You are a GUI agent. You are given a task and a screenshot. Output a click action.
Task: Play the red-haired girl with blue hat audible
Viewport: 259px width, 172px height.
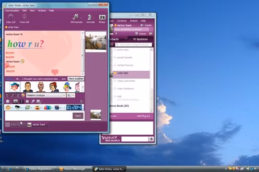(x=15, y=87)
